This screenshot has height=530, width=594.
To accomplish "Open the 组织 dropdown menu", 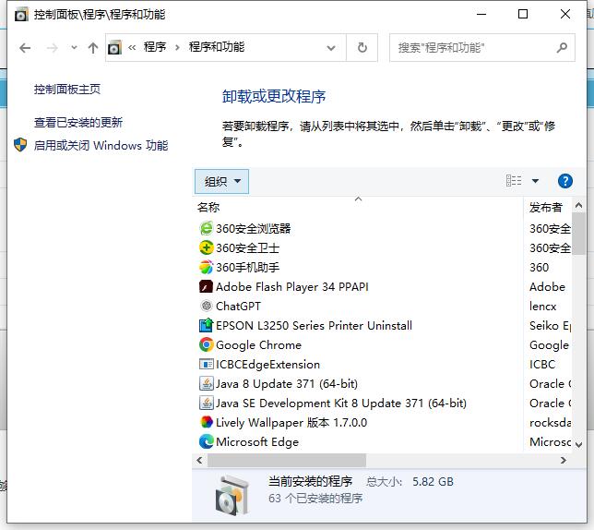I will coord(221,181).
